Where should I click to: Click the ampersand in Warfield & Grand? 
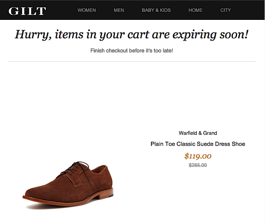click(x=200, y=133)
